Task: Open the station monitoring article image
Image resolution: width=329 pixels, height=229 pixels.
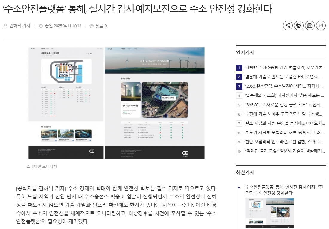Action: coord(116,103)
